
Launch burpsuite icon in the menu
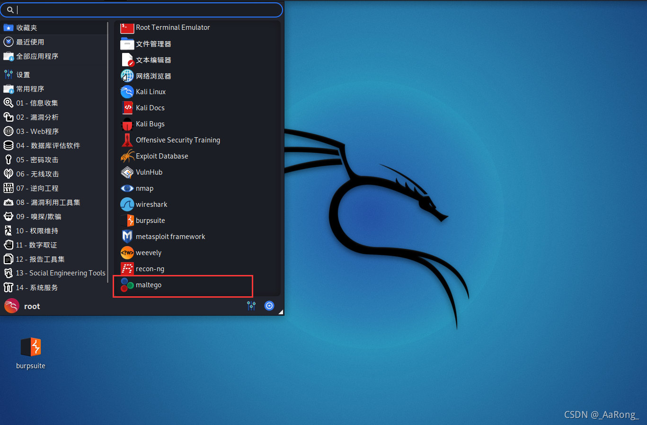point(127,221)
